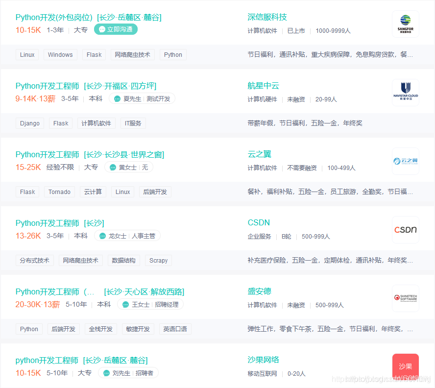Click the CSDN company logo
This screenshot has height=388, width=435.
coord(405,230)
